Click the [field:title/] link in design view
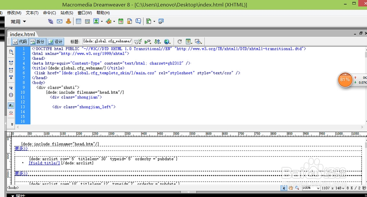The height and width of the screenshot is (197, 367). click(44, 163)
